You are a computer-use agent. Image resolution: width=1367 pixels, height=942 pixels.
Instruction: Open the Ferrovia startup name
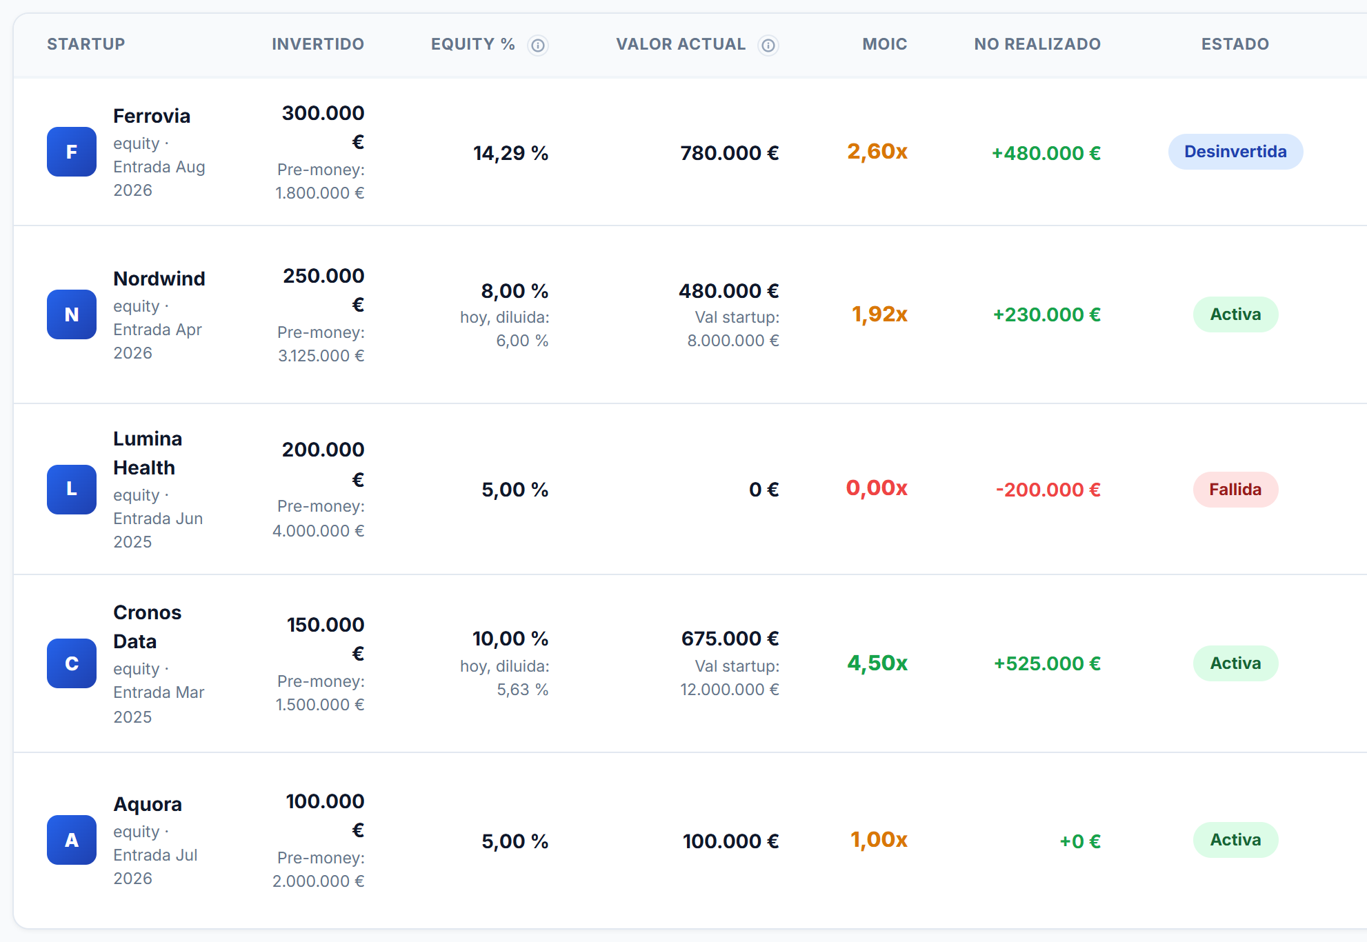click(152, 116)
